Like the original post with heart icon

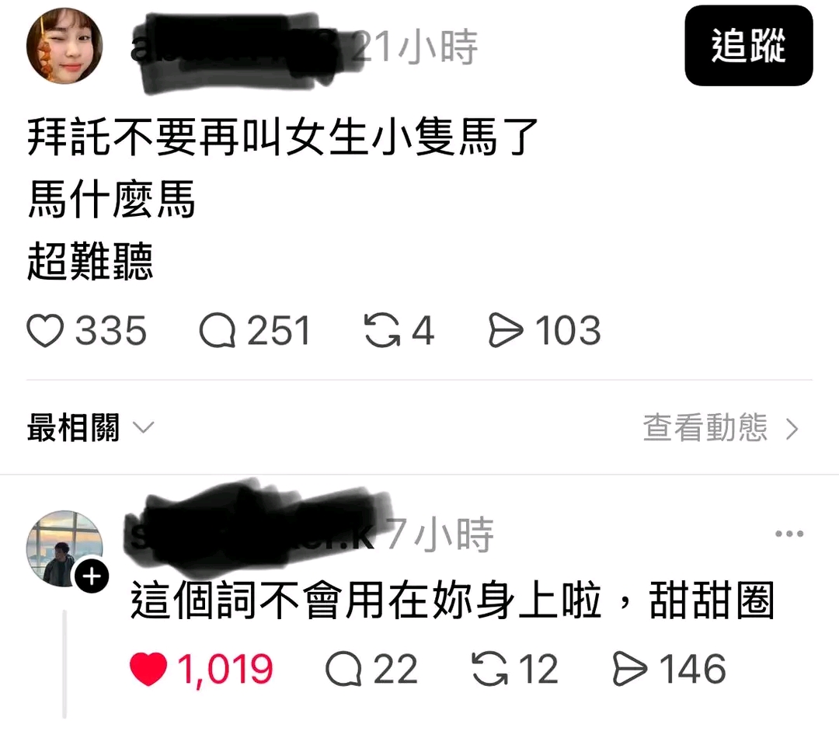click(x=45, y=330)
